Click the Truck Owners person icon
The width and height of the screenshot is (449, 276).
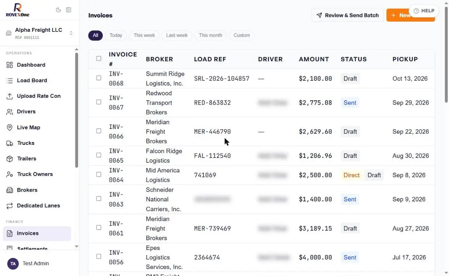click(x=10, y=174)
